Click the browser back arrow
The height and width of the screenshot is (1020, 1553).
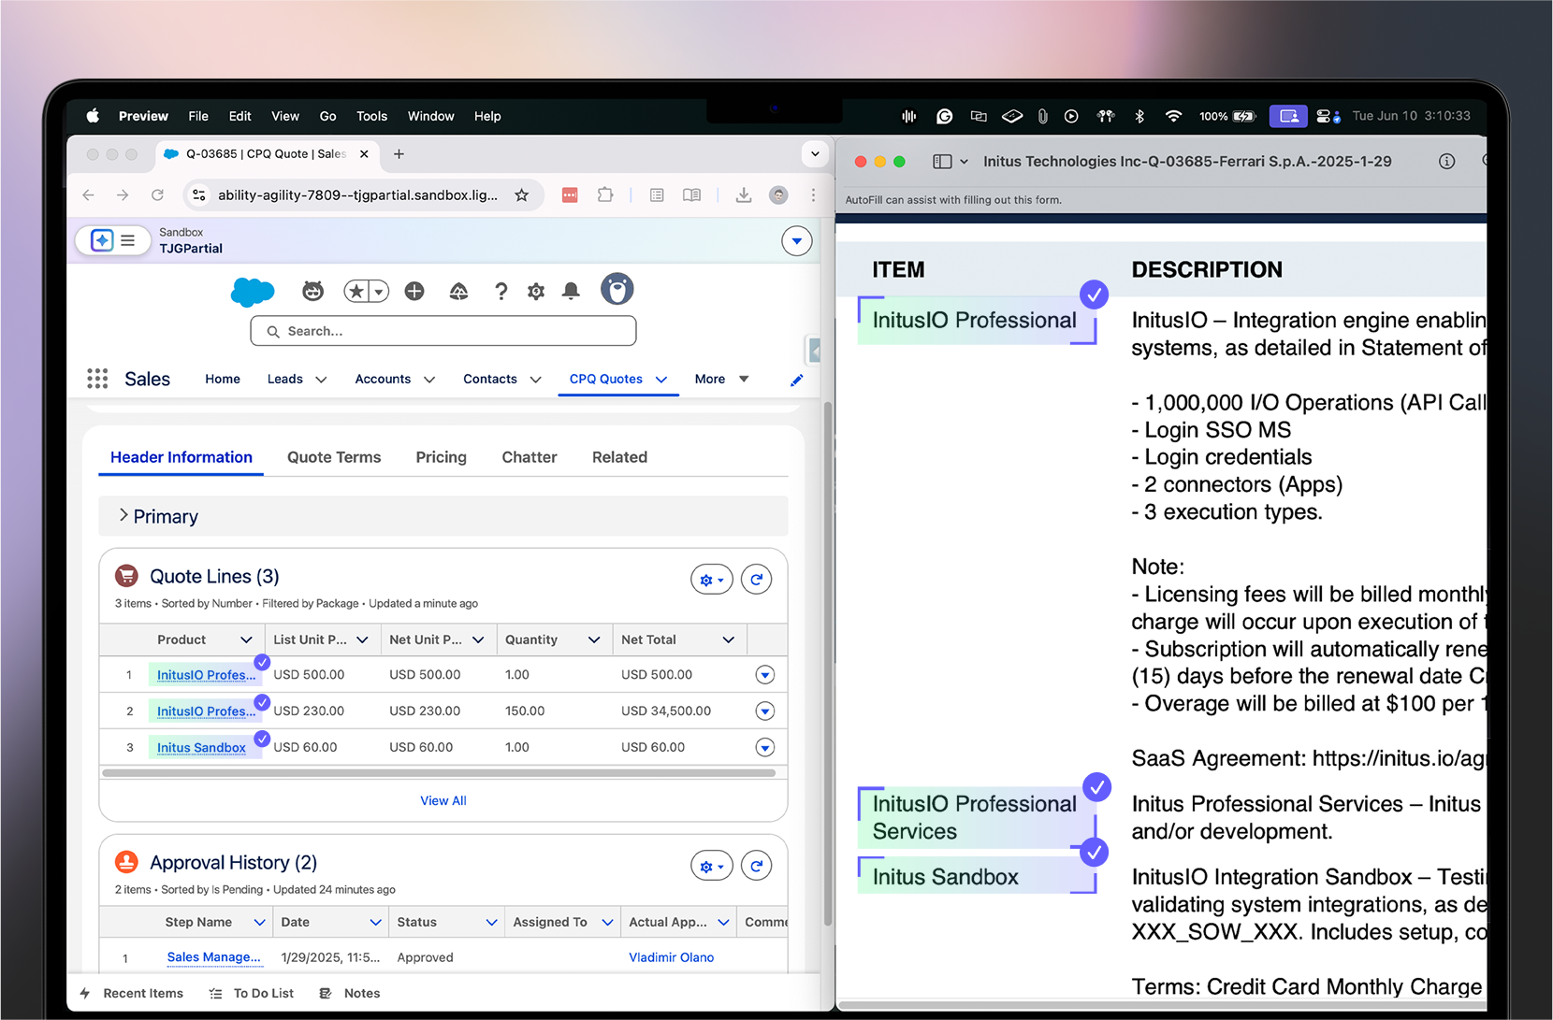coord(88,194)
